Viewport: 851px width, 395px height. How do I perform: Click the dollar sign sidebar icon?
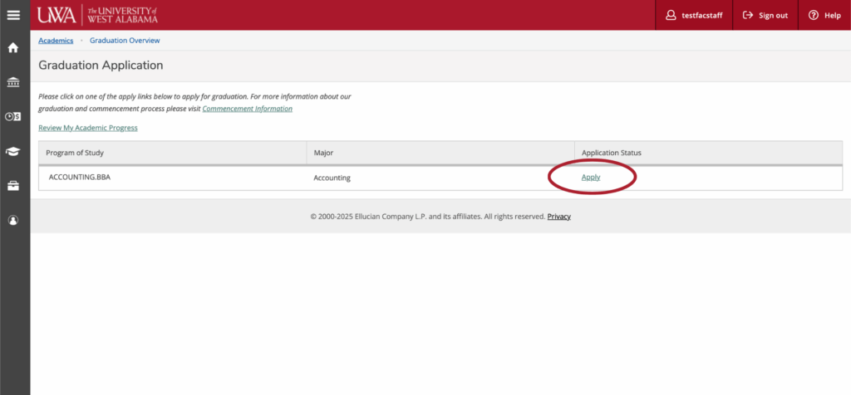13,117
